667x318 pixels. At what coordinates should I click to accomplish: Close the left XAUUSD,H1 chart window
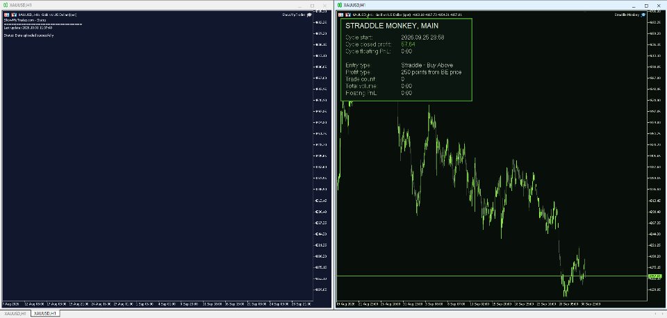tap(324, 6)
